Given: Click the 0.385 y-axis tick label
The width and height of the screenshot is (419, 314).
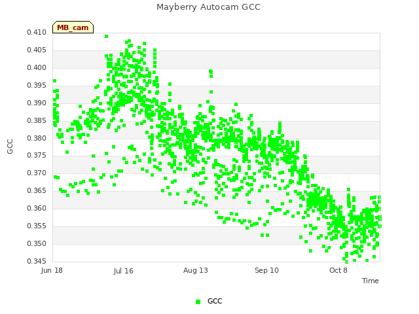Looking at the screenshot, I should (x=37, y=120).
